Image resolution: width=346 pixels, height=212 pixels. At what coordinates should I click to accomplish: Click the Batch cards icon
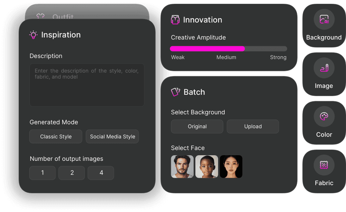coord(175,92)
